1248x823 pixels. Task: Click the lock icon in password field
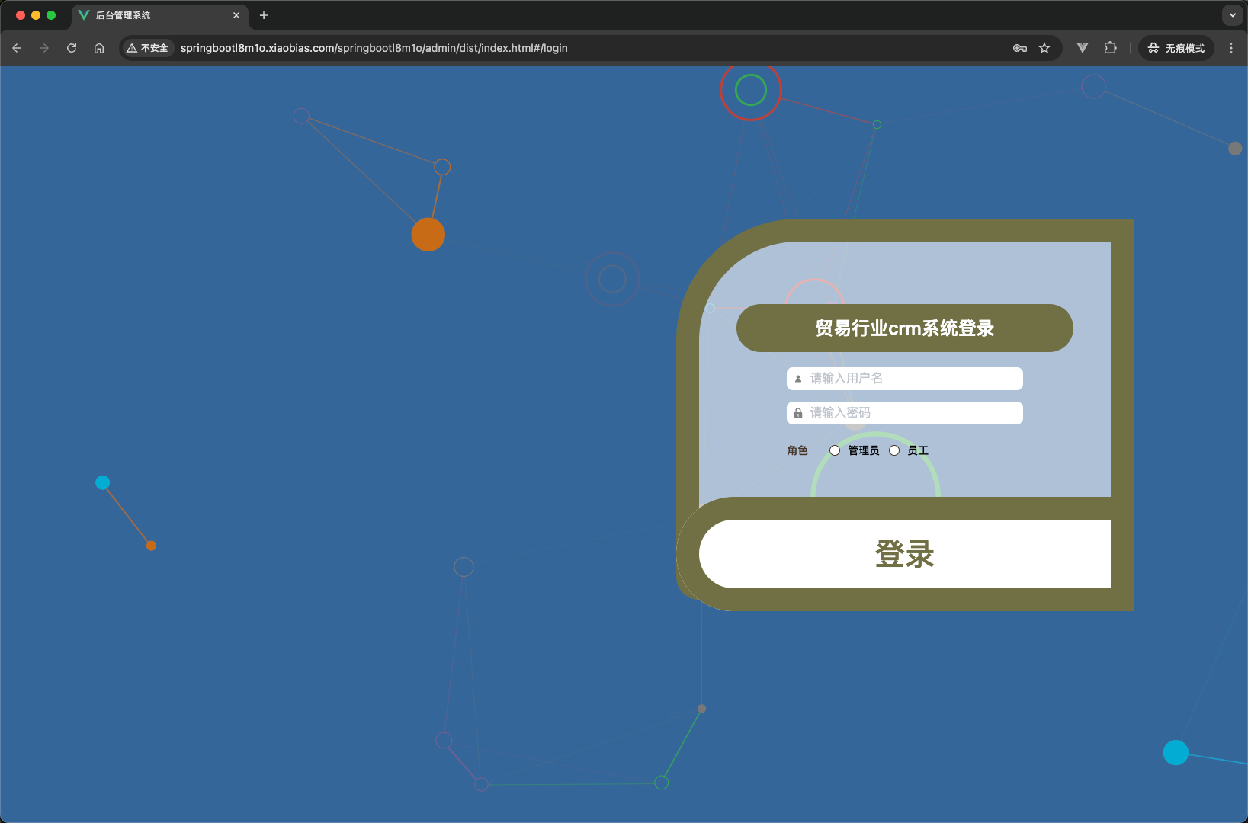click(x=798, y=413)
